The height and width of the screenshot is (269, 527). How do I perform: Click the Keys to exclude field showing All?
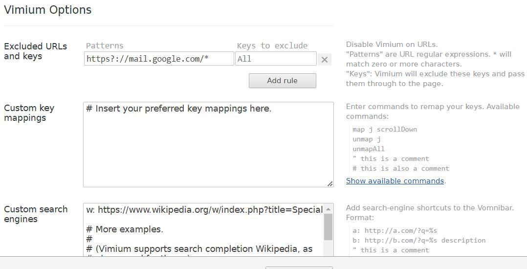pos(276,59)
